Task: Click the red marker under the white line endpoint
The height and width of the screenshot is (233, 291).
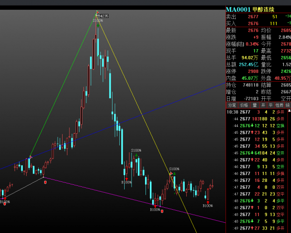Action: click(46, 182)
